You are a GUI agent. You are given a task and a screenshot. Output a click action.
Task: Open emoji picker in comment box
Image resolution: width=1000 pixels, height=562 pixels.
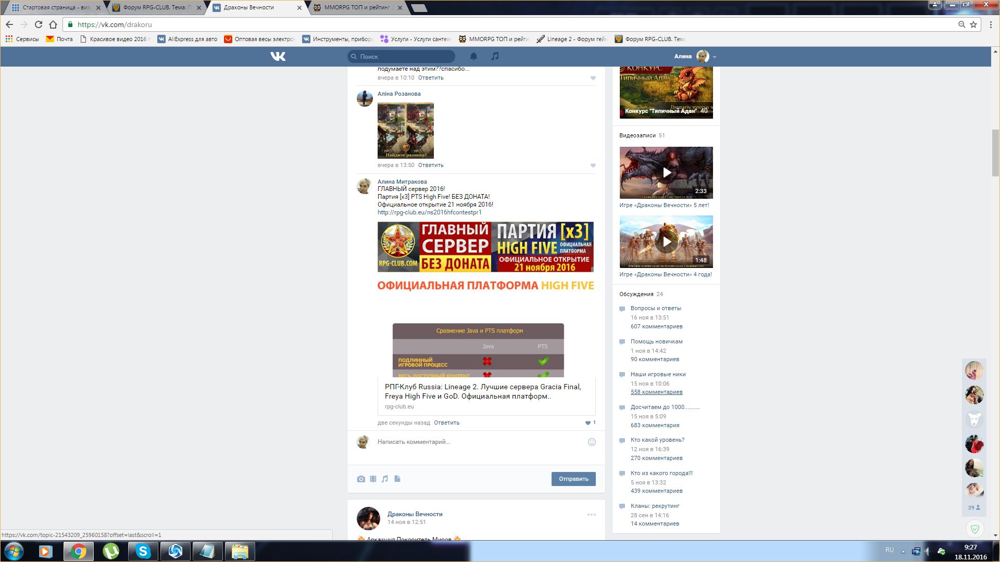click(592, 442)
